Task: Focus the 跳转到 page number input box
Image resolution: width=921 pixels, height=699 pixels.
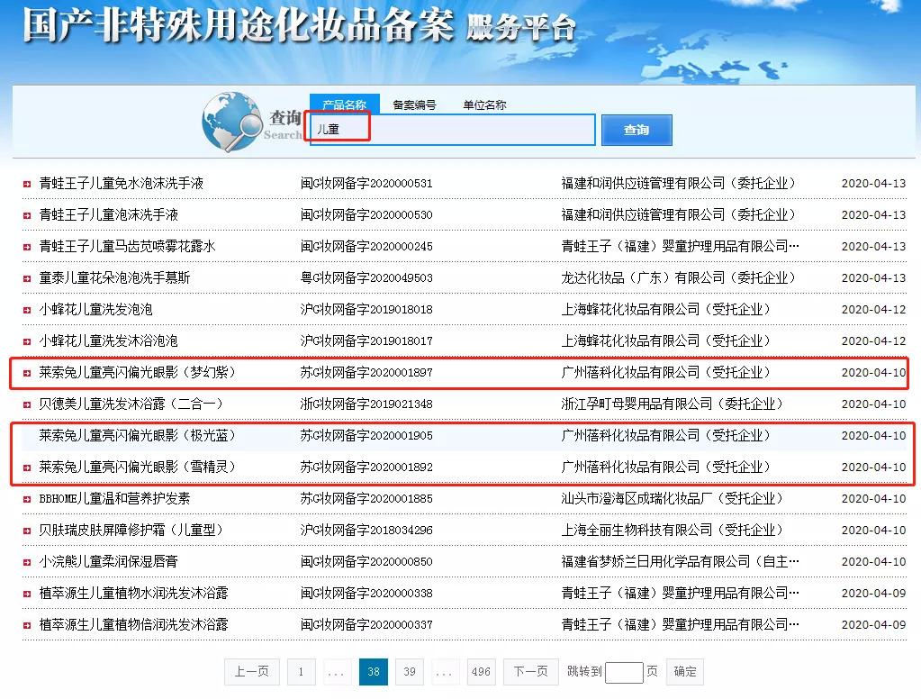Action: tap(624, 672)
